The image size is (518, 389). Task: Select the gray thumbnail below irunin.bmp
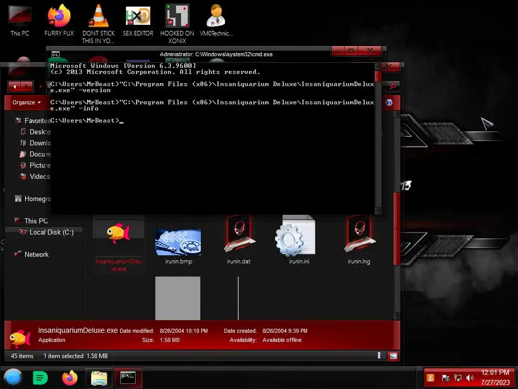click(178, 298)
